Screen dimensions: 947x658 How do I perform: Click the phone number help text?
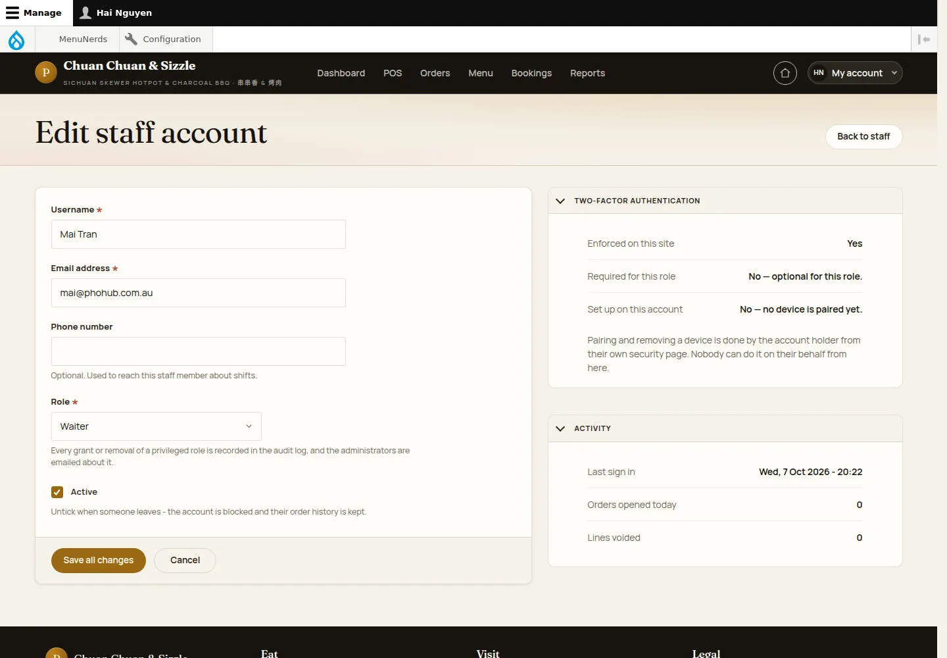[154, 376]
